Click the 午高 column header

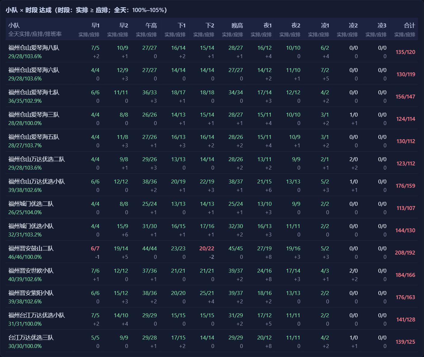pyautogui.click(x=151, y=26)
